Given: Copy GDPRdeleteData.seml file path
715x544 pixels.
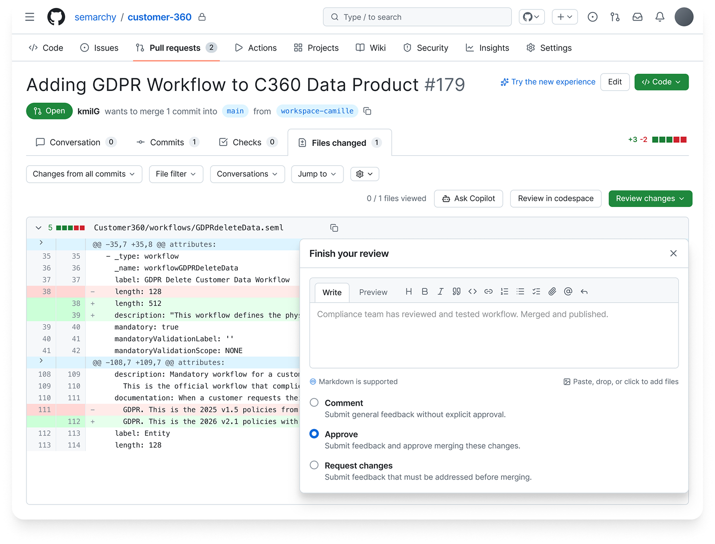Looking at the screenshot, I should [334, 228].
